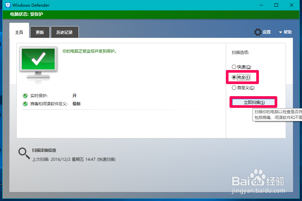302x201 pixels.
Task: Open the 更新 update tab
Action: pyautogui.click(x=40, y=32)
